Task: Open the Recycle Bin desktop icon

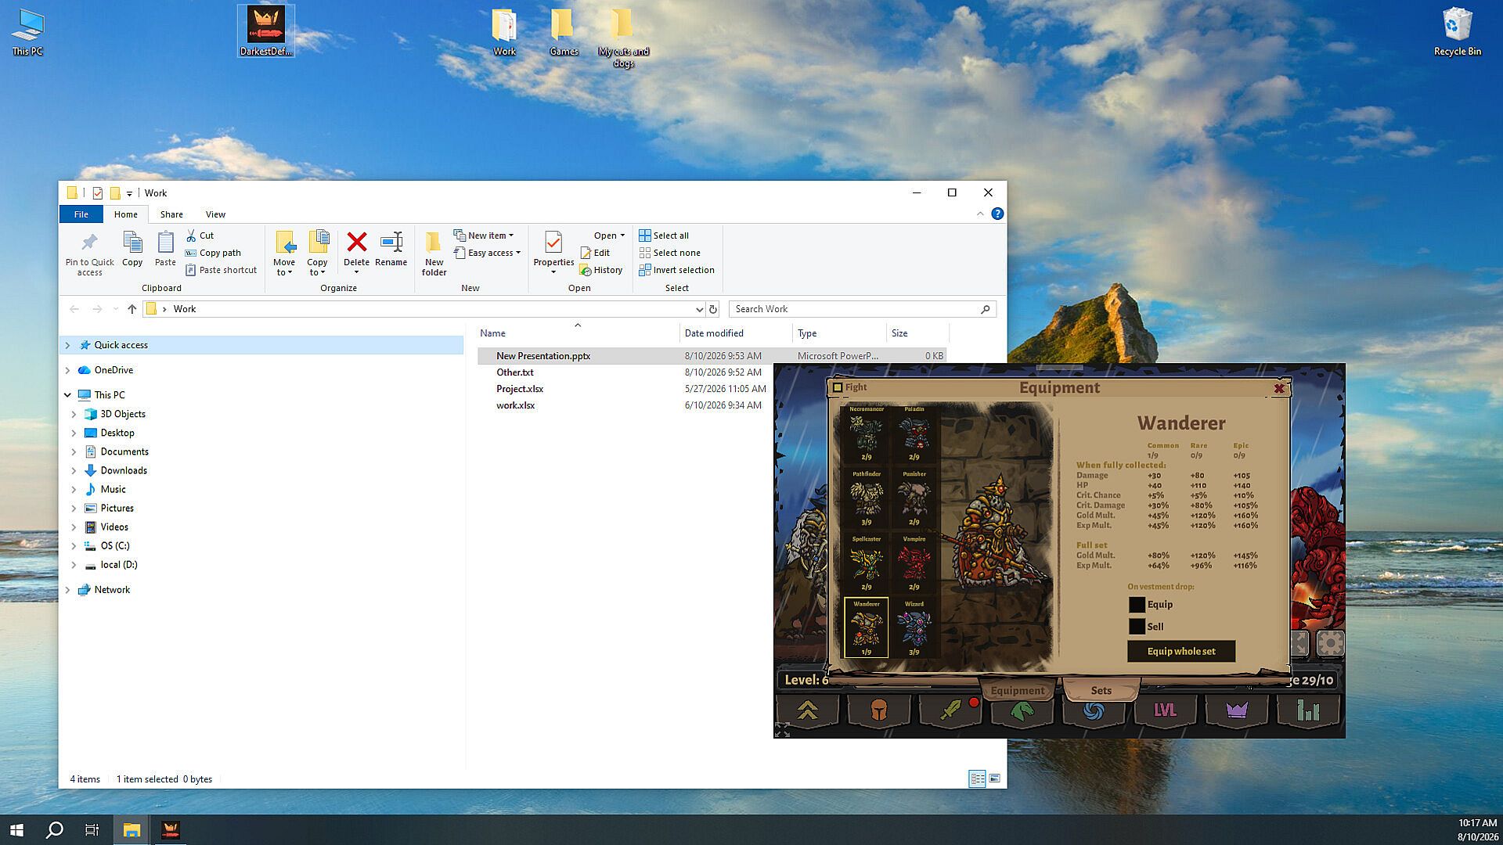Action: tap(1457, 31)
